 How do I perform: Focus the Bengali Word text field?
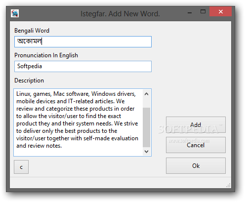(83, 41)
